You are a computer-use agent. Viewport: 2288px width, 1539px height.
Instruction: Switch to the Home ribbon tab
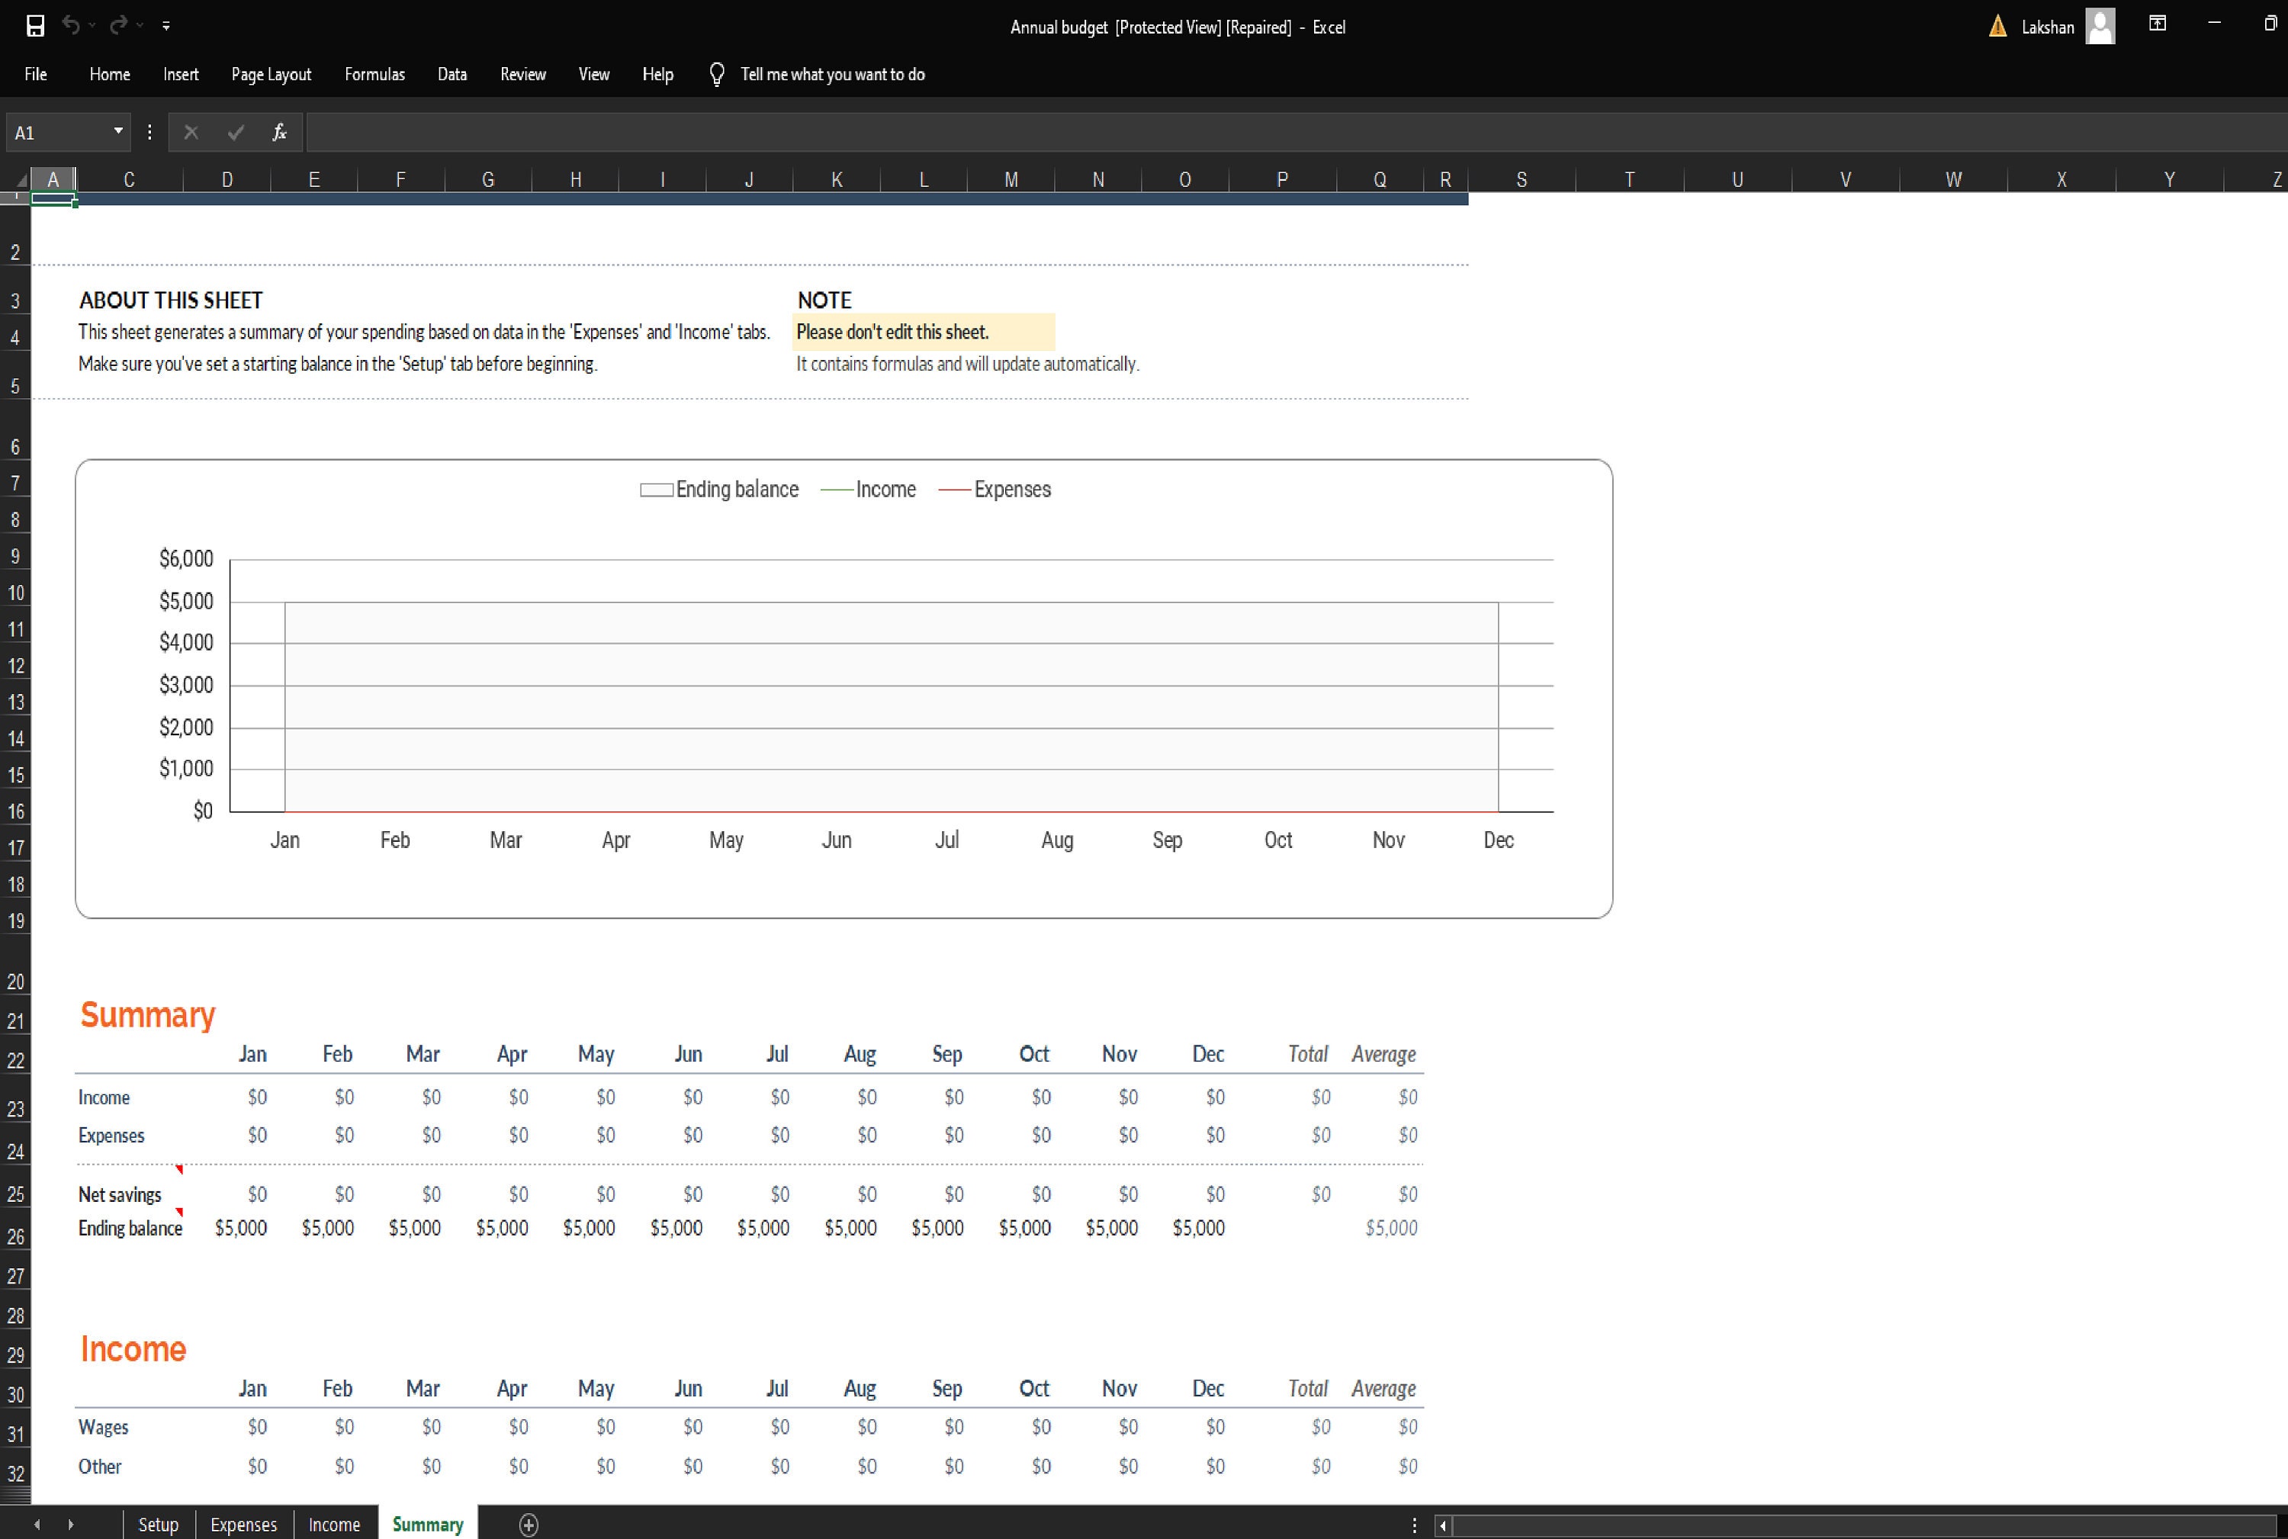point(110,75)
